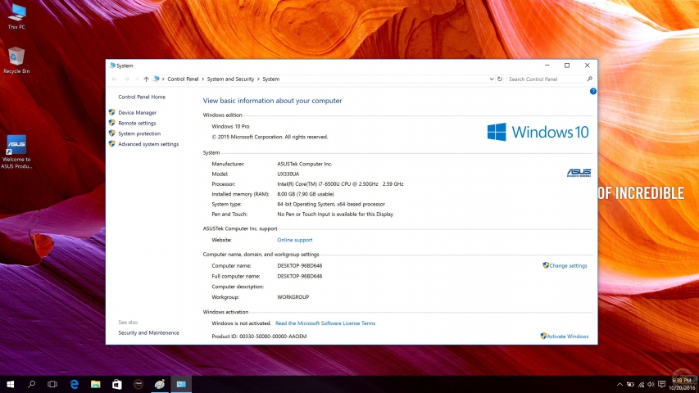
Task: Select Welcome to ASUS Products shortcut
Action: (16, 152)
